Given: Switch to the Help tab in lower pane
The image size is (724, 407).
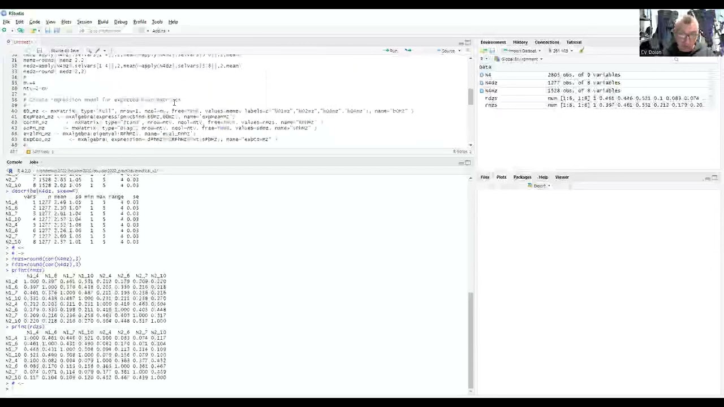Looking at the screenshot, I should point(543,177).
